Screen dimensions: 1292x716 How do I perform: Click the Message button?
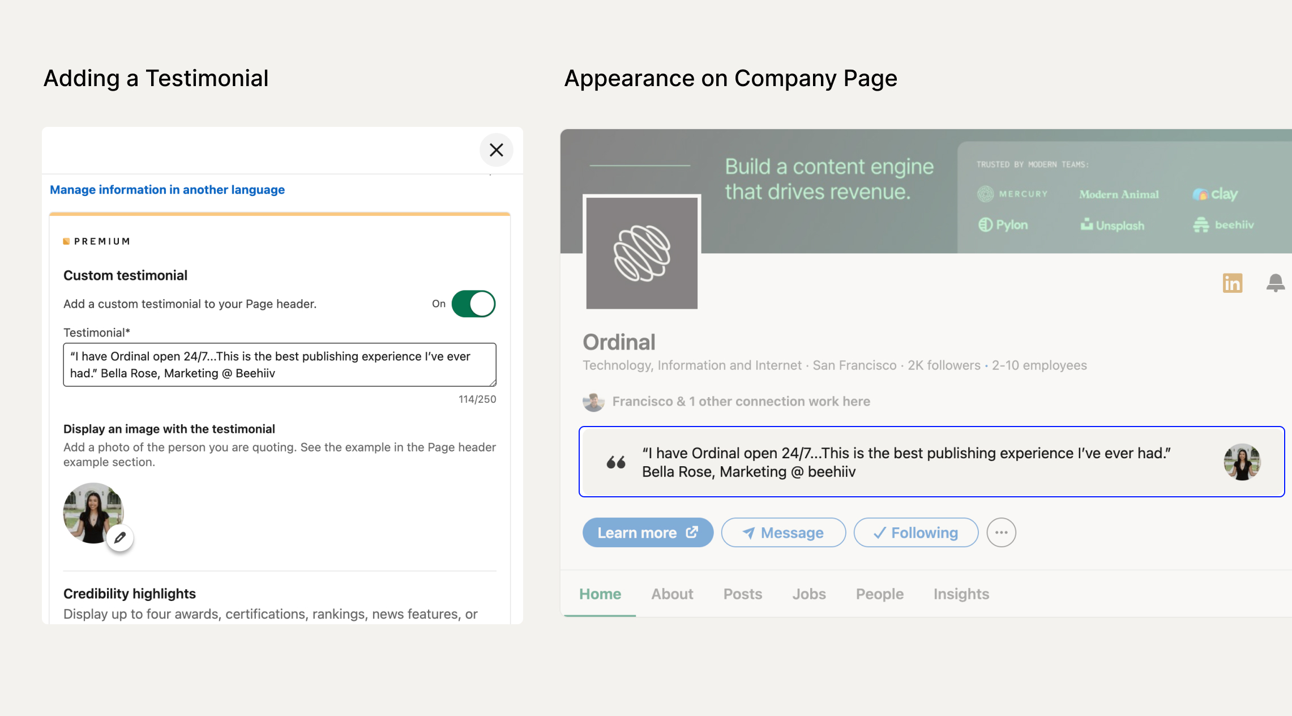(783, 532)
